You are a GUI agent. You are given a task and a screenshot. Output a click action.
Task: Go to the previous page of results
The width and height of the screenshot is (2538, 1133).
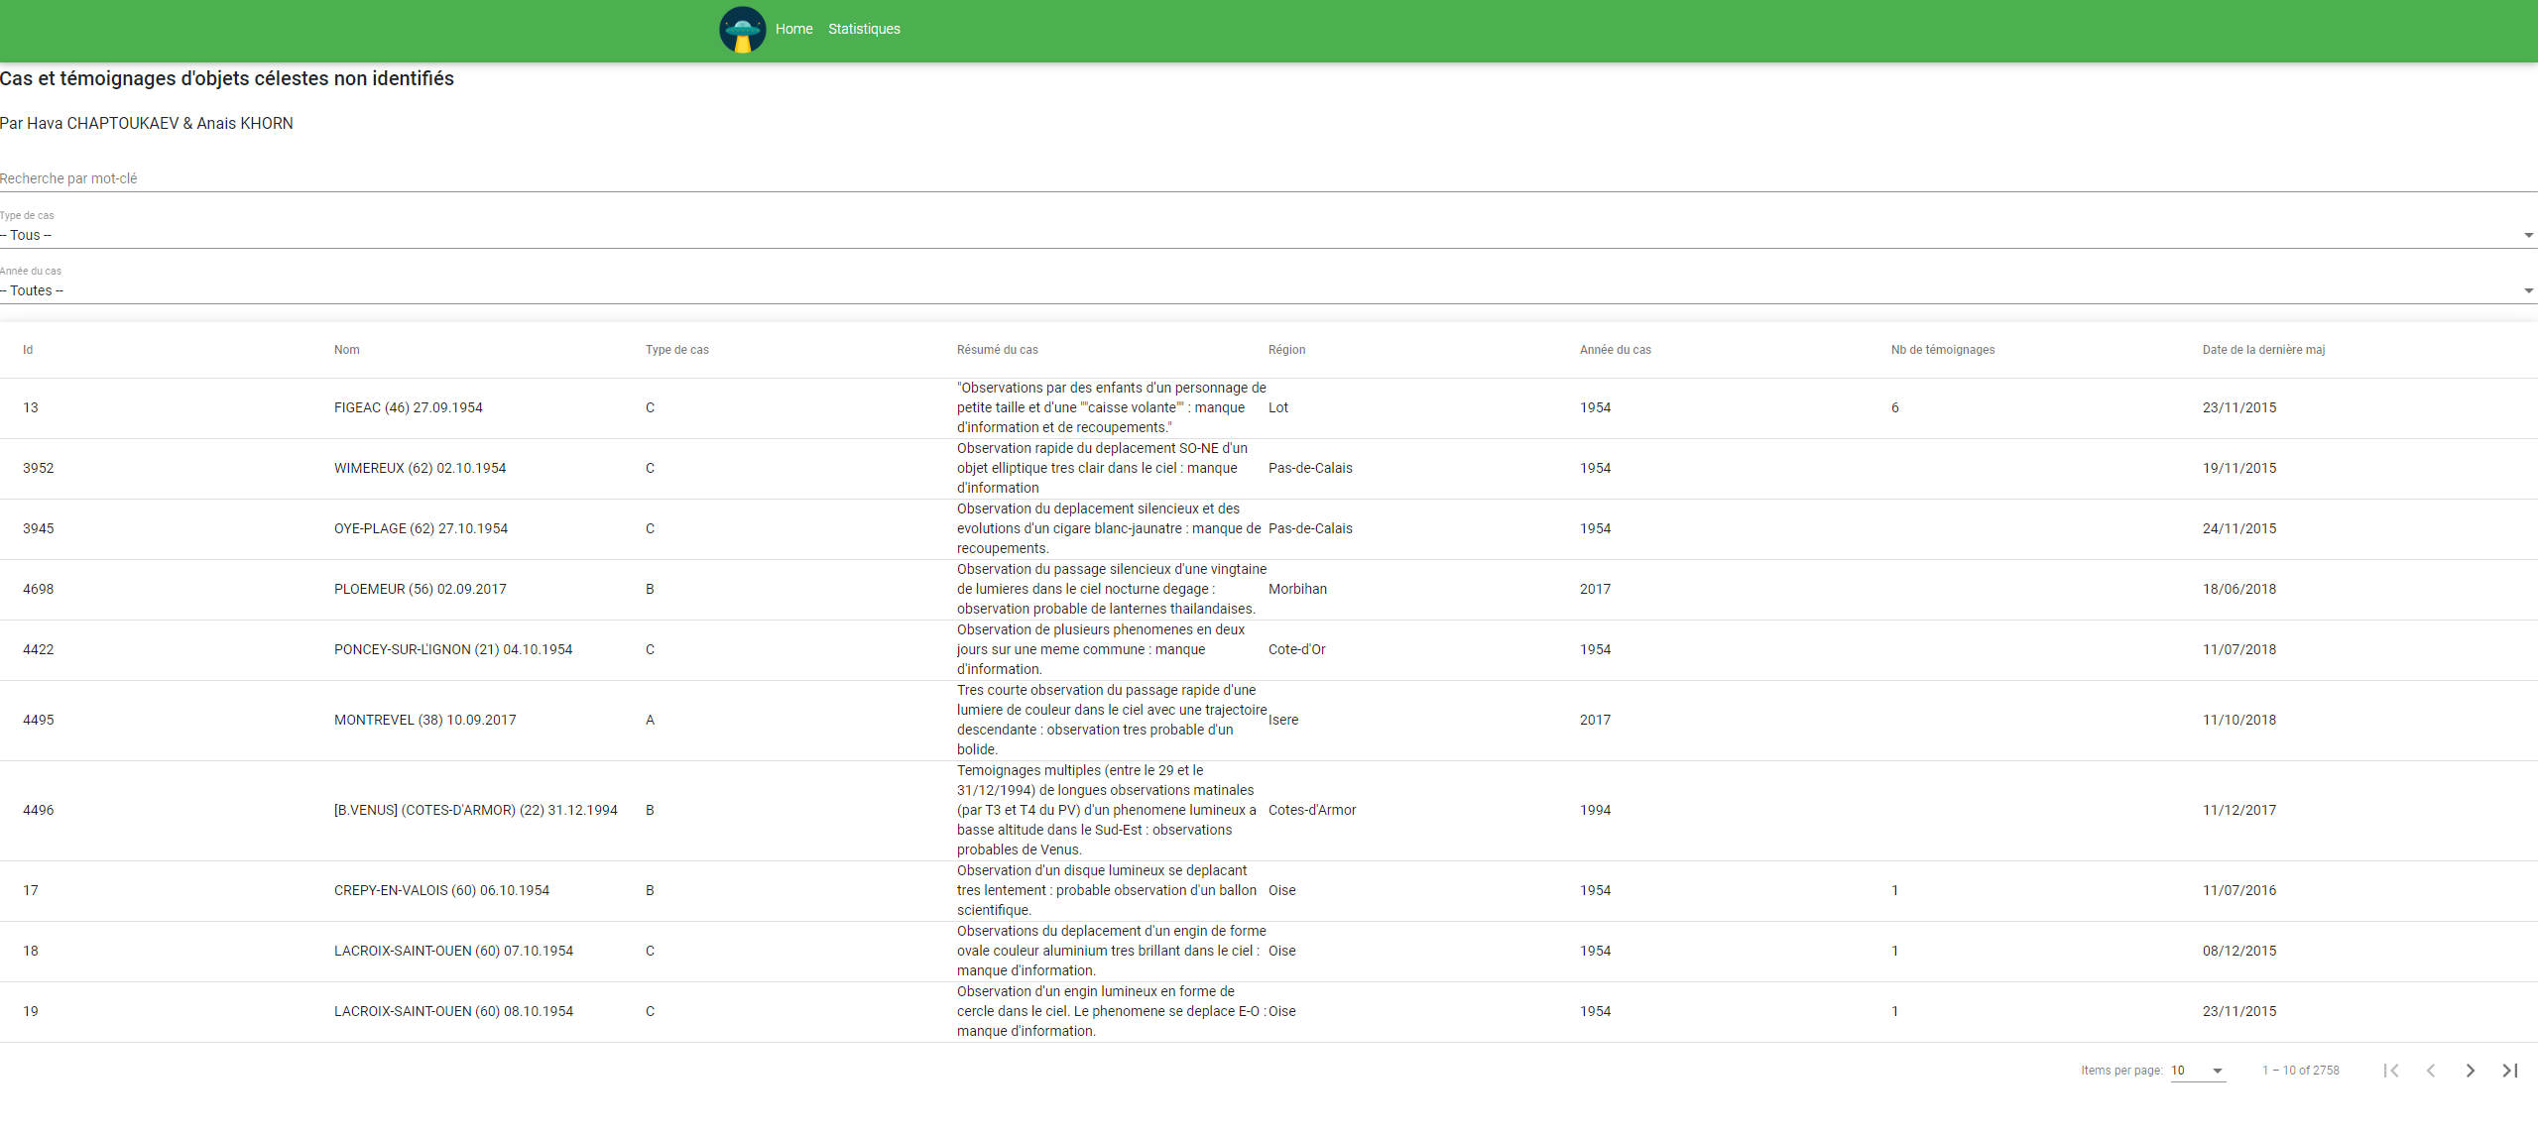2431,1070
